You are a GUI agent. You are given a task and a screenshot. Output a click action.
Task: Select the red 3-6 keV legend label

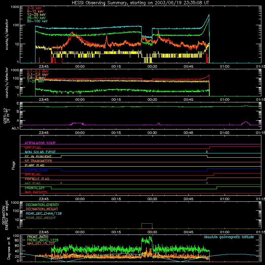click(34, 8)
